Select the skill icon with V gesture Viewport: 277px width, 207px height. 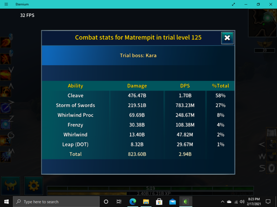5,75
